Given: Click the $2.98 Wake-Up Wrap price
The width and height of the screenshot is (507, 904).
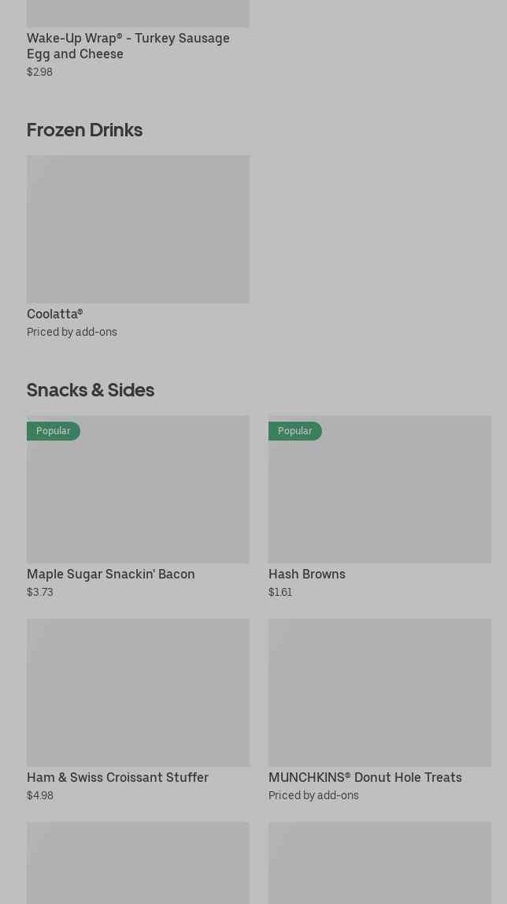Looking at the screenshot, I should coord(39,72).
